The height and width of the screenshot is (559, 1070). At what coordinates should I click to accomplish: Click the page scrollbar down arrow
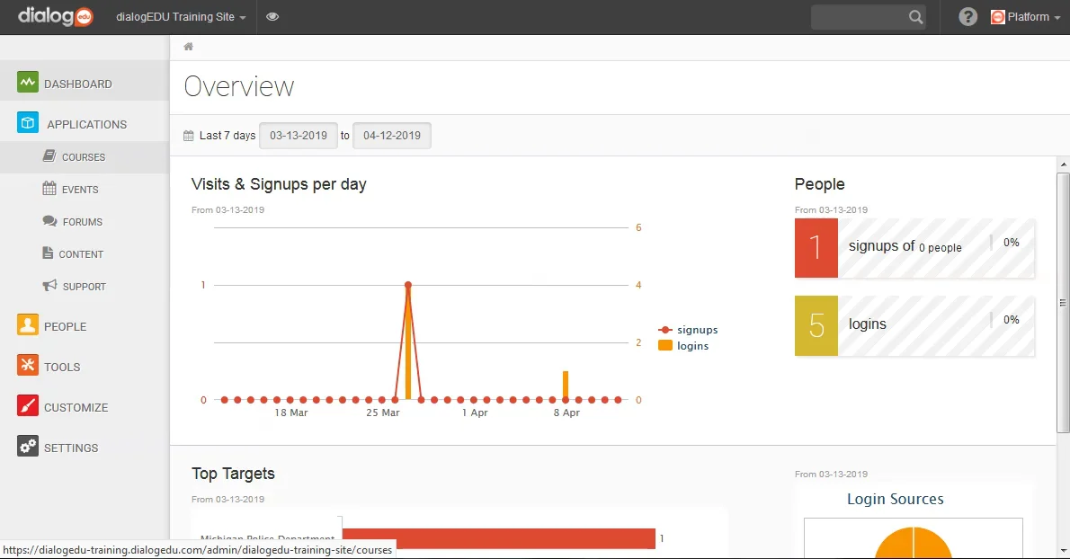(1063, 551)
